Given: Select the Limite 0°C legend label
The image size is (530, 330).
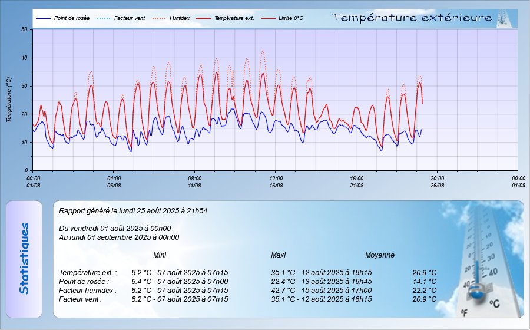Looking at the screenshot, I should point(290,19).
